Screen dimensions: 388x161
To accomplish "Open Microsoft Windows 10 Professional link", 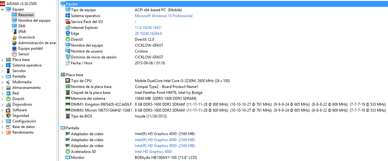I will tap(163, 16).
